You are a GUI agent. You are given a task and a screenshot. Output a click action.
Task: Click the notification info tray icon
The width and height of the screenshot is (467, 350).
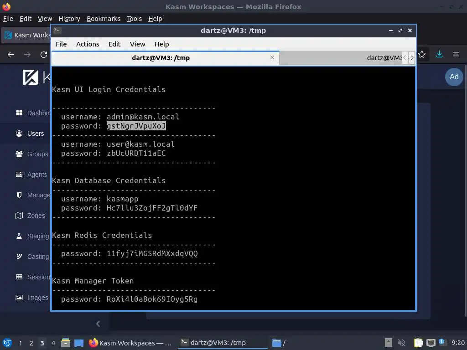442,342
